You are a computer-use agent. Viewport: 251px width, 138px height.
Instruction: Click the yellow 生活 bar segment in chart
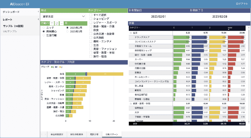105,74
